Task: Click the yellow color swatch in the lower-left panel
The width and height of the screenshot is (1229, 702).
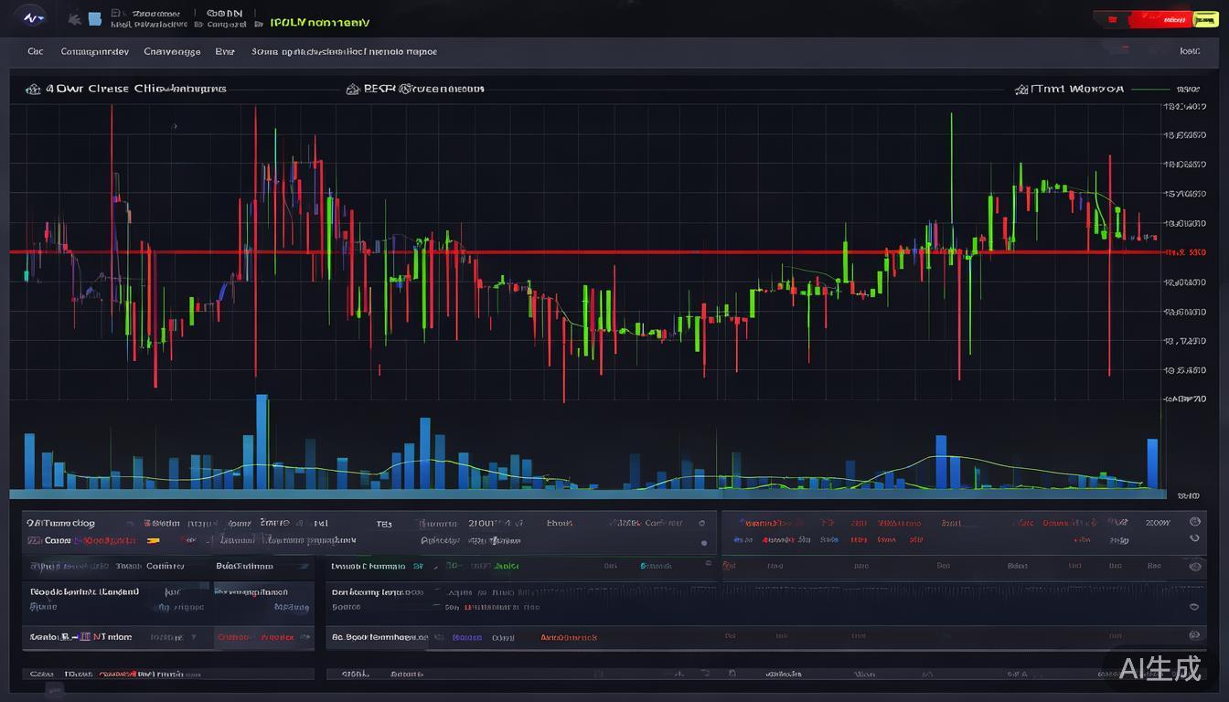Action: (153, 541)
